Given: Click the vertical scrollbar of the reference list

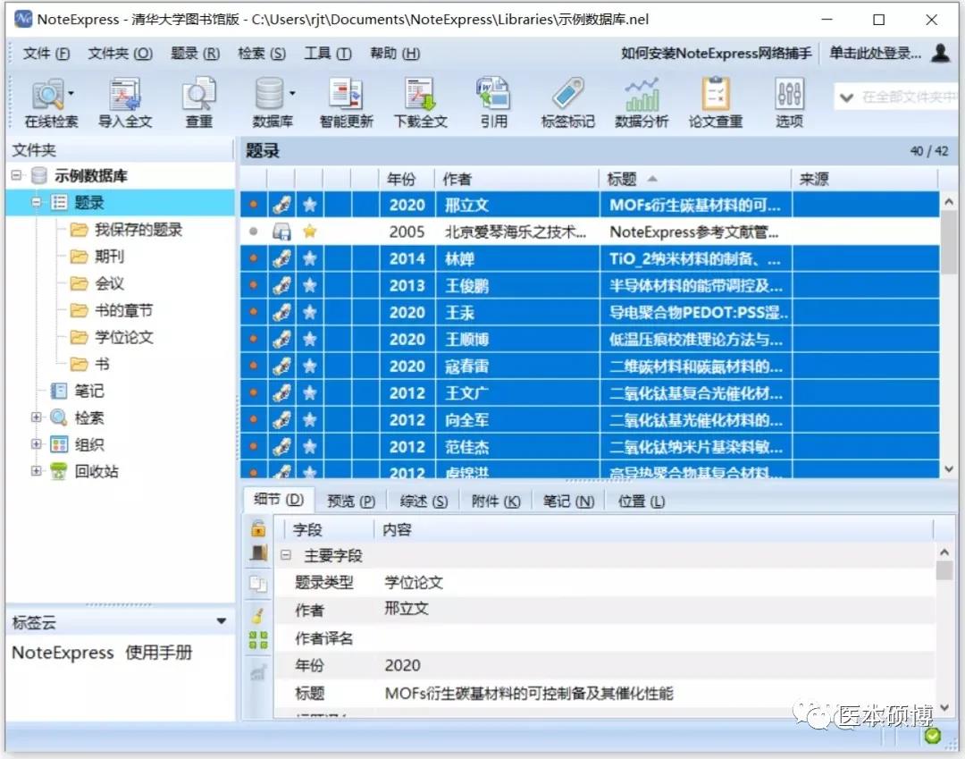Looking at the screenshot, I should click(948, 242).
